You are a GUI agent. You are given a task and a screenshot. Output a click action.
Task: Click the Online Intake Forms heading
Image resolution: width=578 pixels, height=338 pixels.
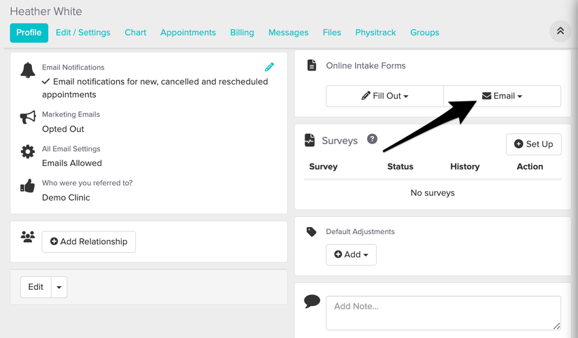pos(366,65)
